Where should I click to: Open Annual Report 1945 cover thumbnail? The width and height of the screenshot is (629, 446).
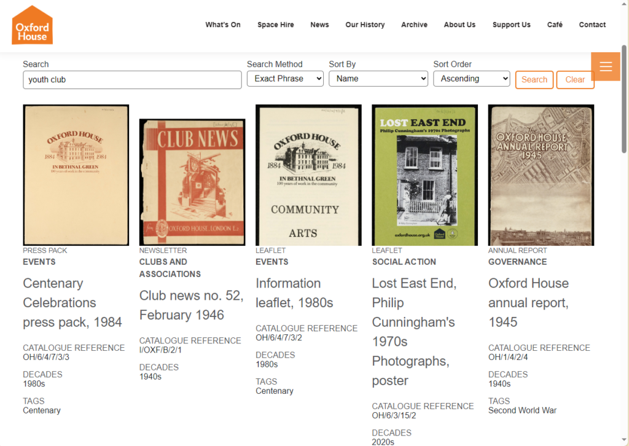click(x=541, y=175)
